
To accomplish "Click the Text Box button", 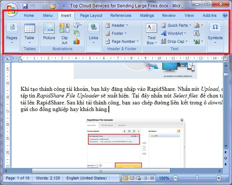I will click(x=151, y=34).
